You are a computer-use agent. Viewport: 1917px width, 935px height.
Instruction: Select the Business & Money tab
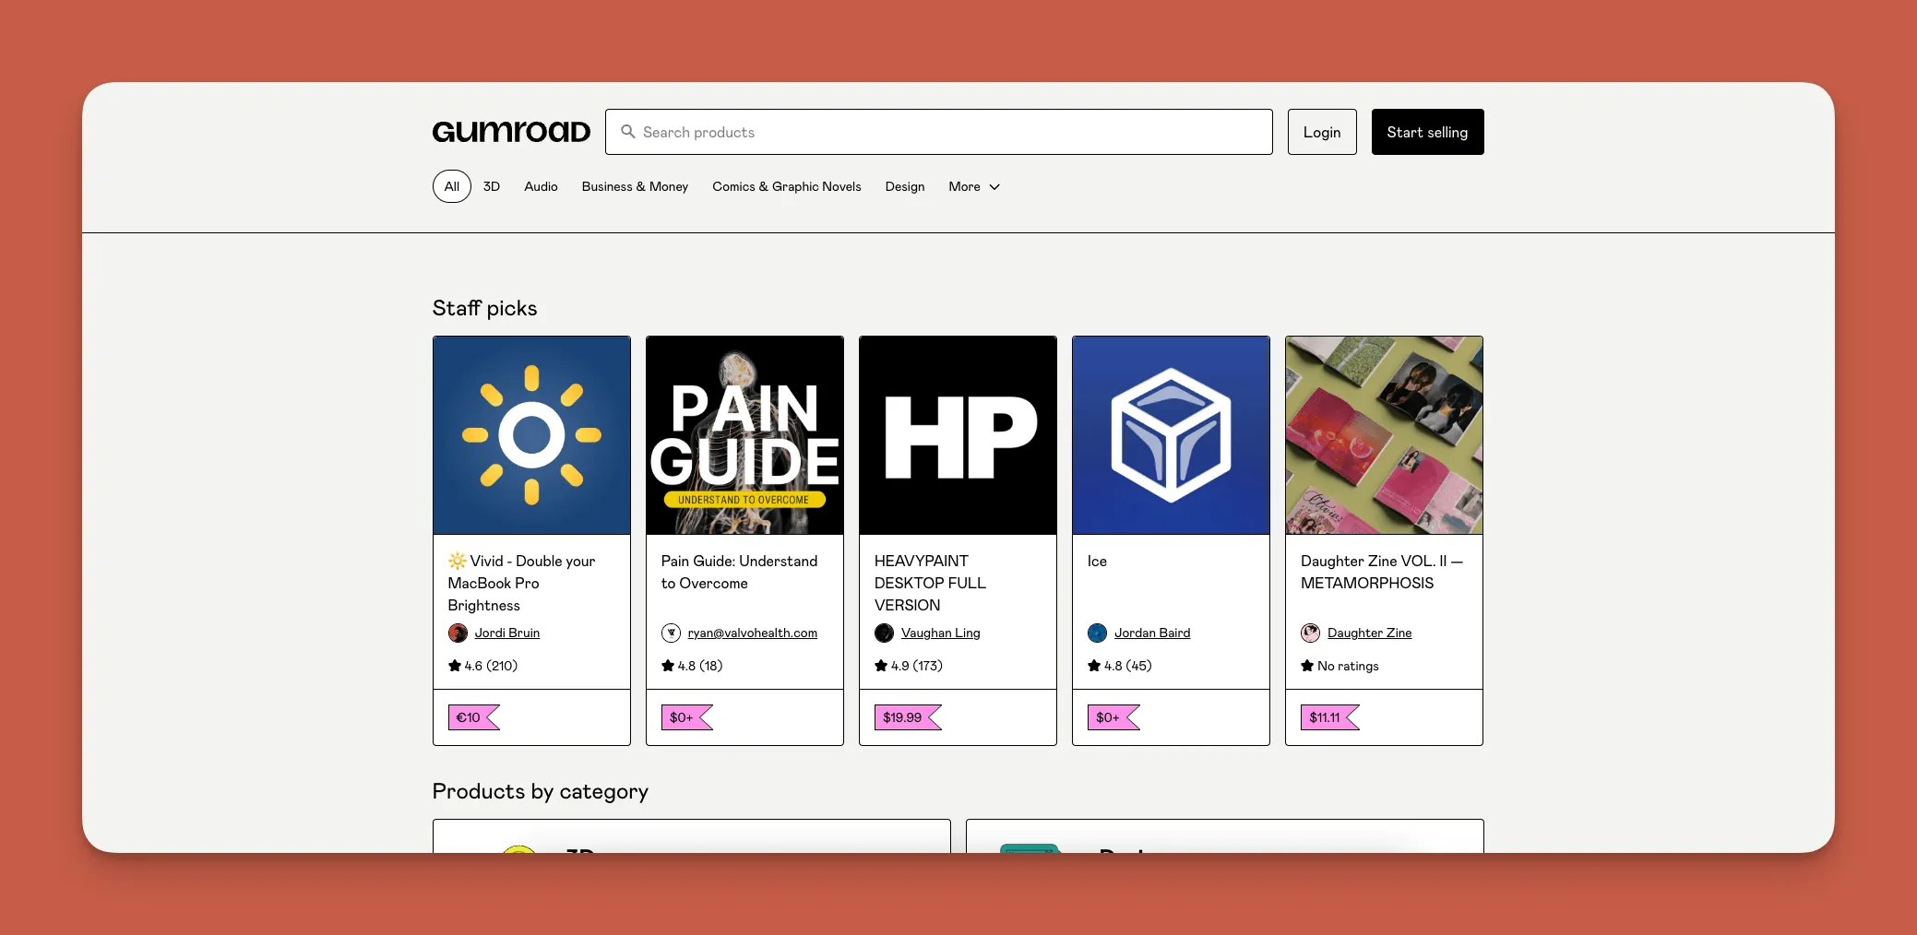[x=635, y=186]
